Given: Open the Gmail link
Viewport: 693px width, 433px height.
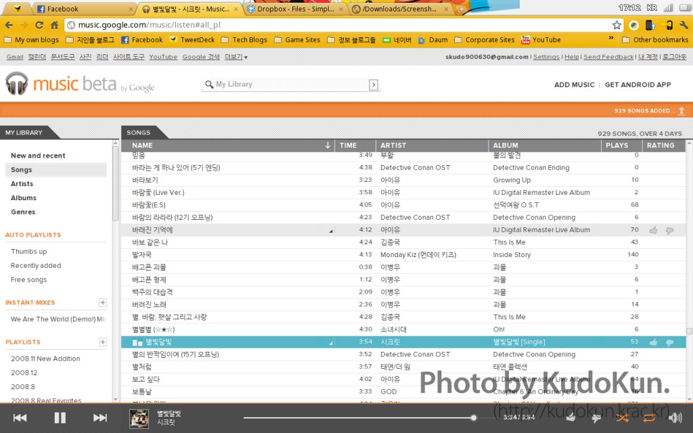Looking at the screenshot, I should (15, 57).
